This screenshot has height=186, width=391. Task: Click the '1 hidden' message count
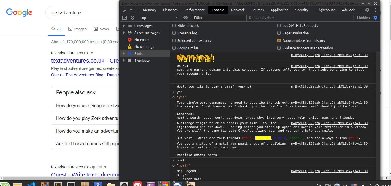(363, 18)
